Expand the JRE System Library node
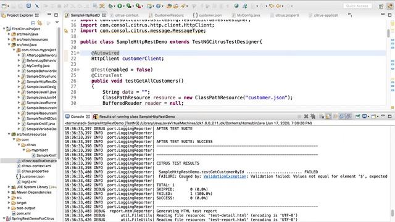Viewport: 395px width, 222px height. point(9,187)
